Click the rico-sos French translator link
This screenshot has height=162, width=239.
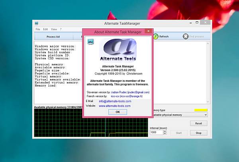pos(127,96)
